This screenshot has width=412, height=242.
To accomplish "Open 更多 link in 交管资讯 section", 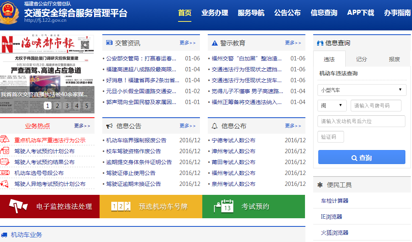I will click(x=187, y=43).
